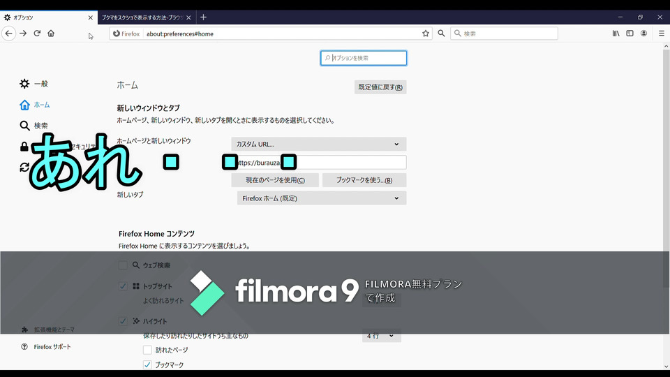Click the magnifier icon beside 検索 category
This screenshot has width=670, height=377.
click(24, 126)
